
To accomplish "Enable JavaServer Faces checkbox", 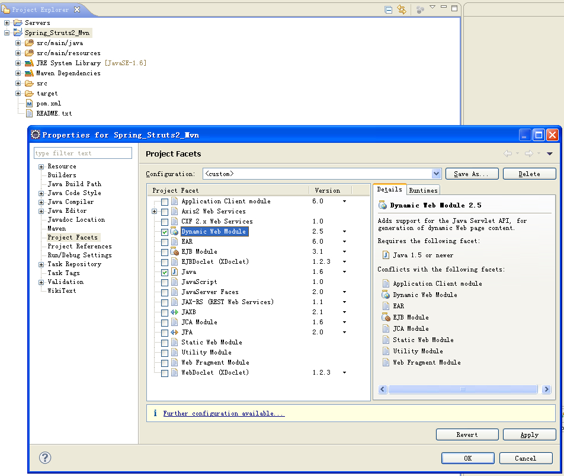I will [x=165, y=292].
